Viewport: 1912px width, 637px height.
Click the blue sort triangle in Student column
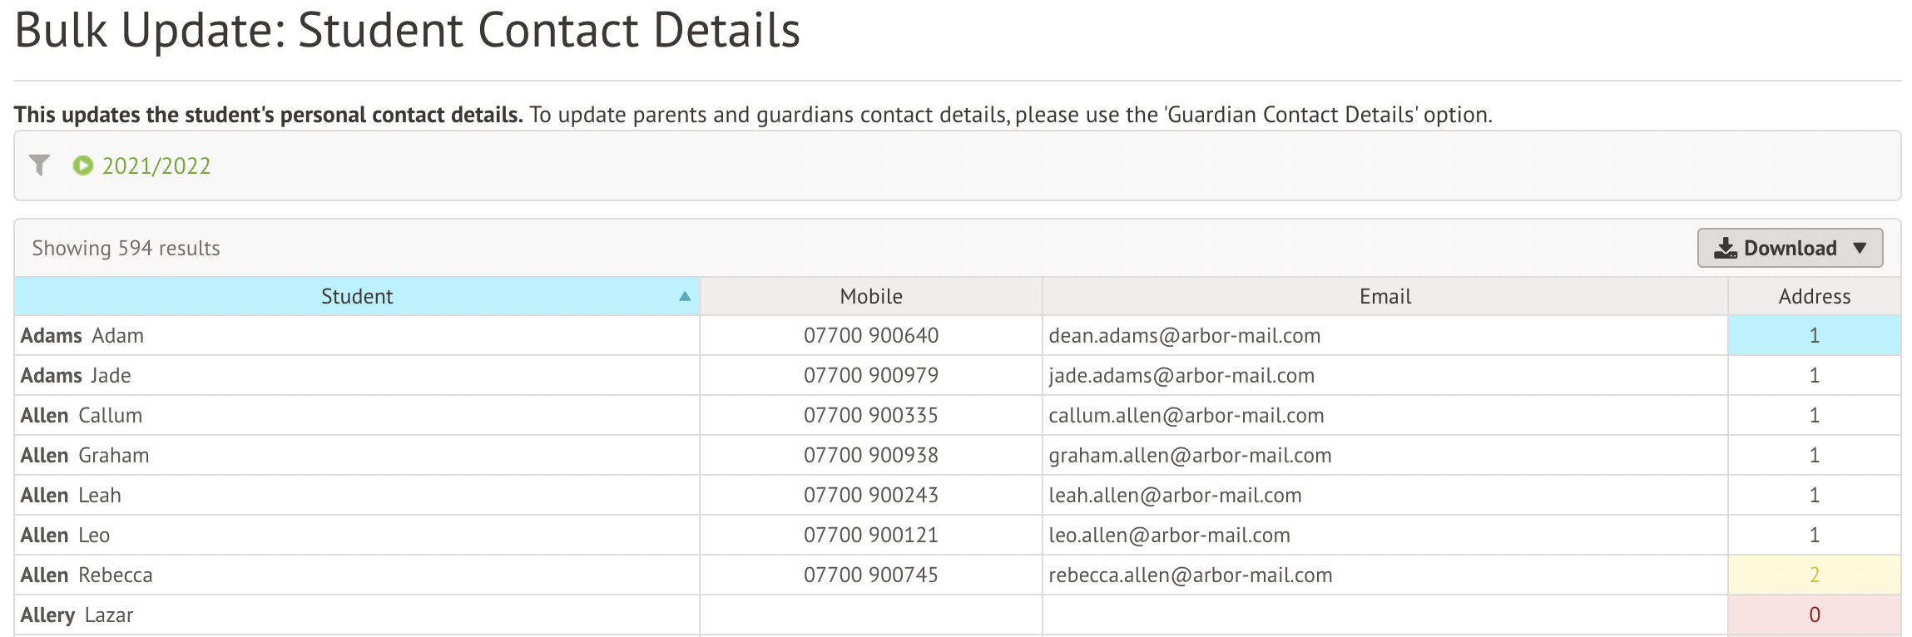(684, 295)
